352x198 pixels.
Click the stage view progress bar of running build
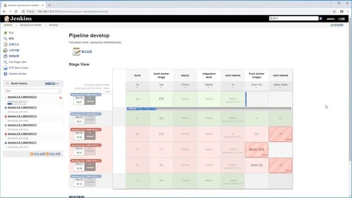pos(209,109)
